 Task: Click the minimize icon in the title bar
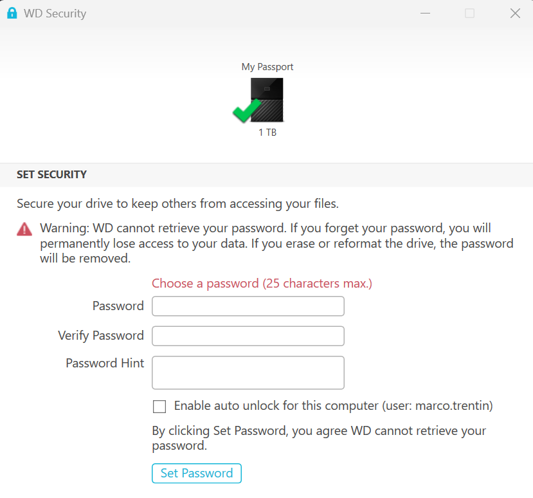coord(424,13)
